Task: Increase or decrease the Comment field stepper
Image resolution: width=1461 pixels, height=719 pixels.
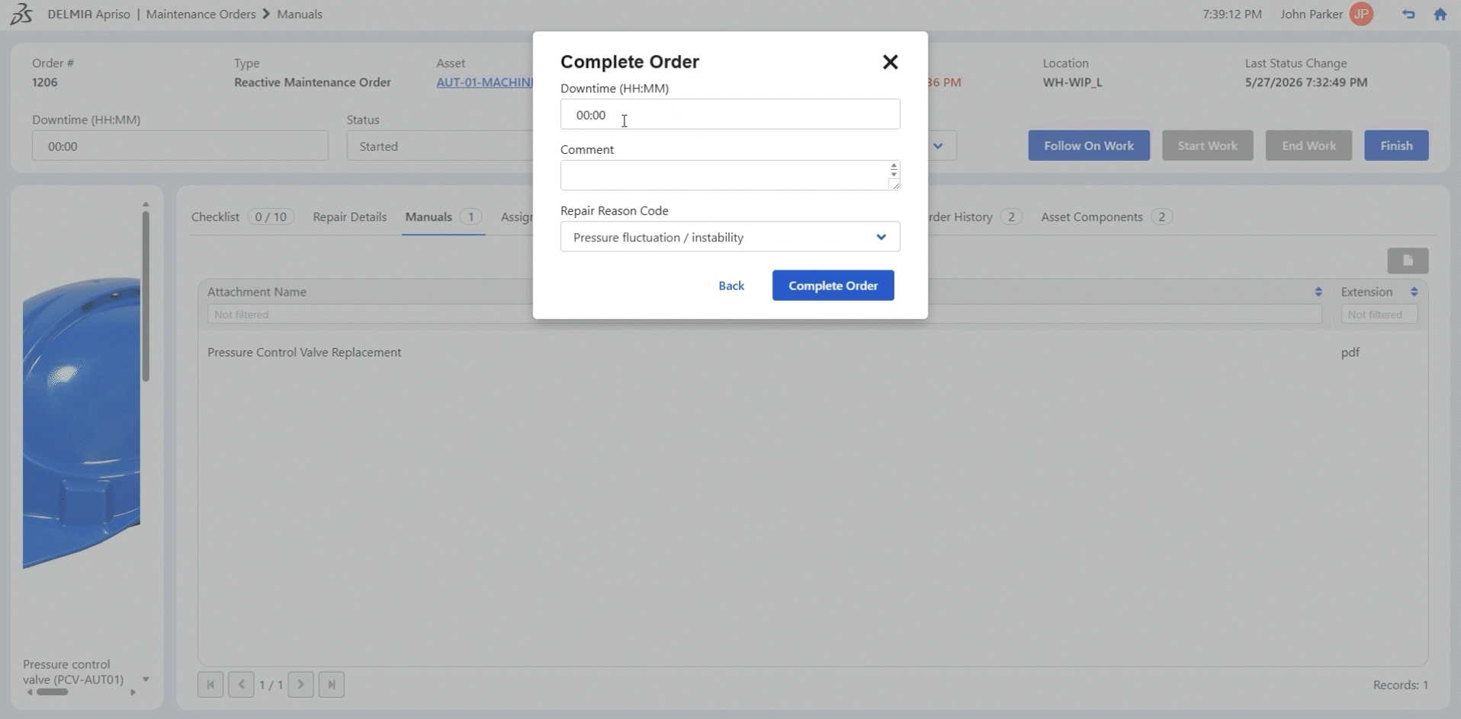Action: click(x=894, y=170)
